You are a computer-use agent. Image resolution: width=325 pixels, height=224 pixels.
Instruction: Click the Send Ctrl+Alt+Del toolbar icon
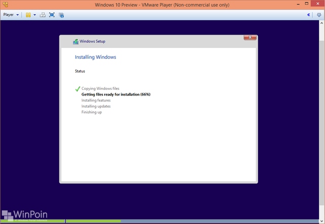43,15
